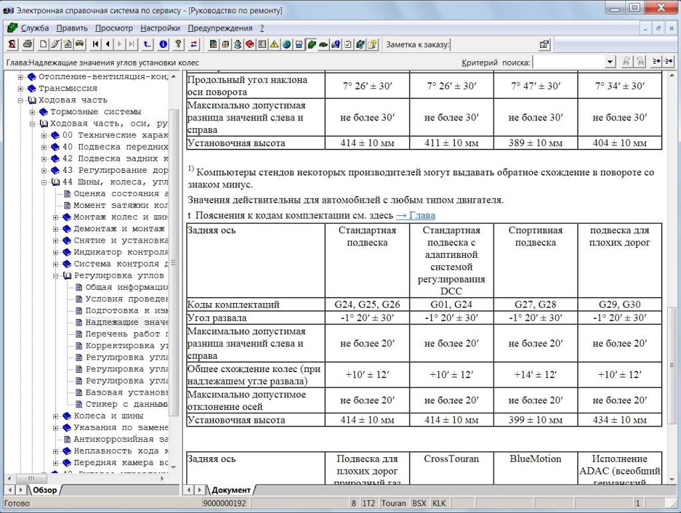
Task: Click the '399 ± 10 мм' table cell
Action: (535, 420)
